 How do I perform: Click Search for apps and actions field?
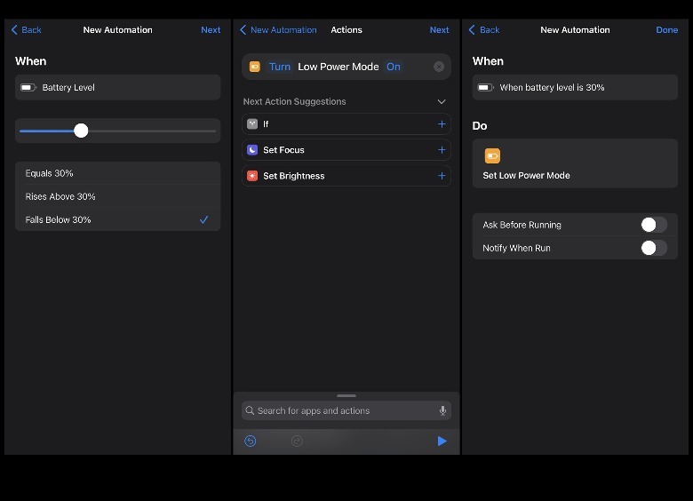click(x=346, y=410)
